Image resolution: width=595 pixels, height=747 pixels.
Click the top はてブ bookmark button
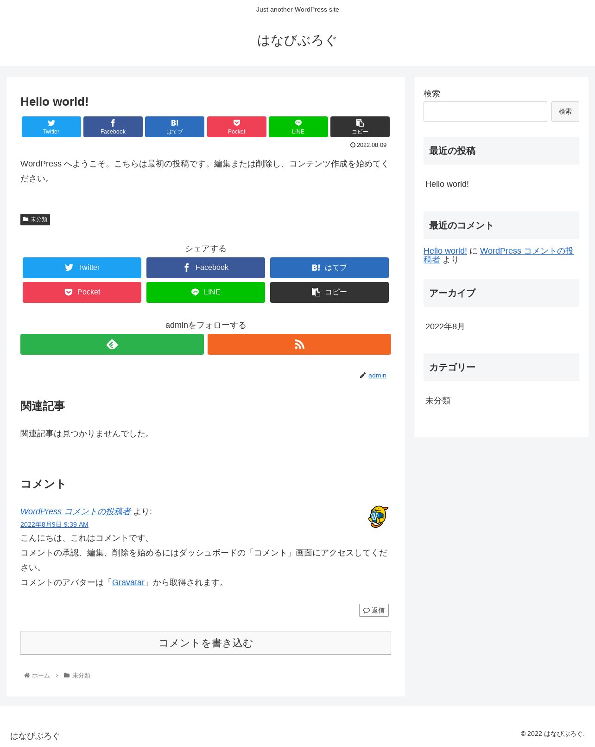click(x=175, y=127)
